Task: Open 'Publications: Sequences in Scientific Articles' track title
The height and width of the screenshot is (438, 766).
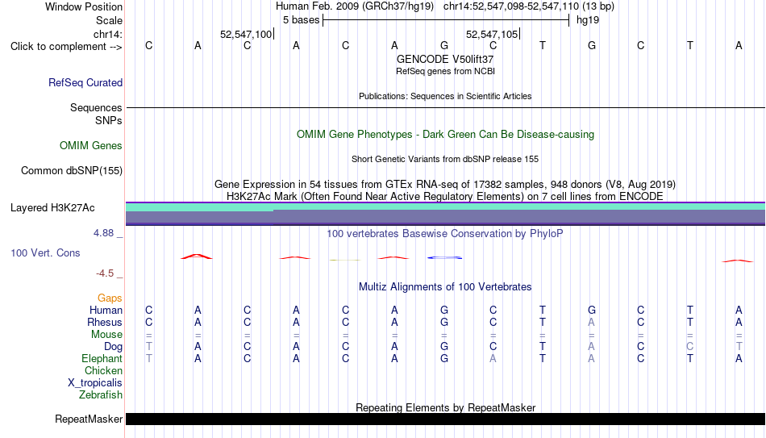Action: point(445,96)
